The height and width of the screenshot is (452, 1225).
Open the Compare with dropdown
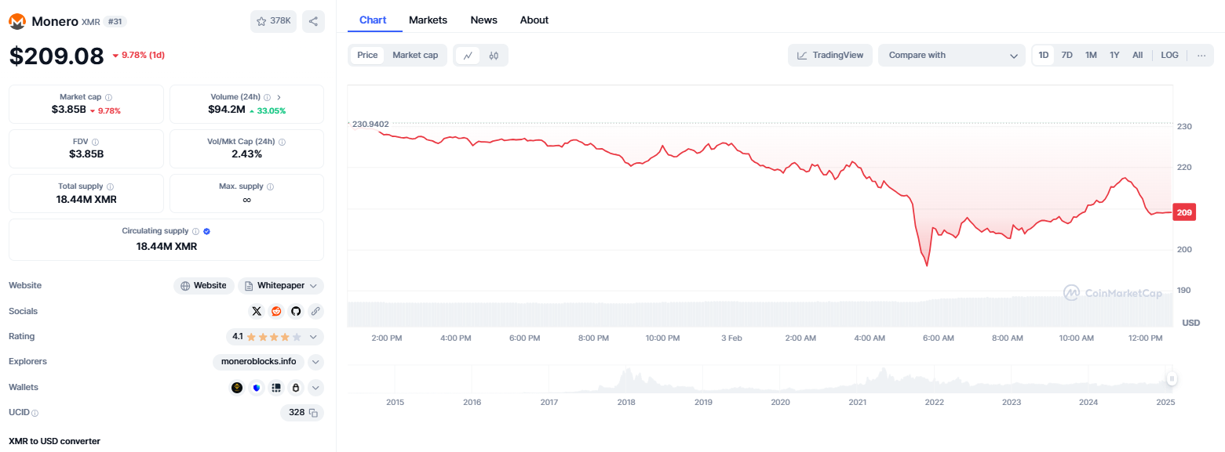952,55
